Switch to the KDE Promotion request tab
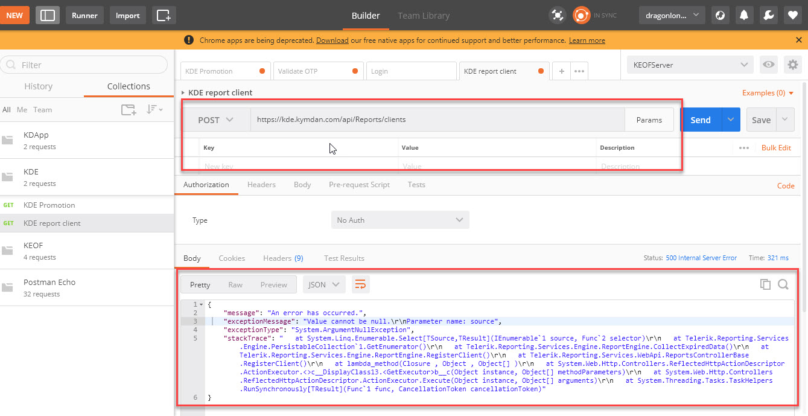 (x=226, y=71)
